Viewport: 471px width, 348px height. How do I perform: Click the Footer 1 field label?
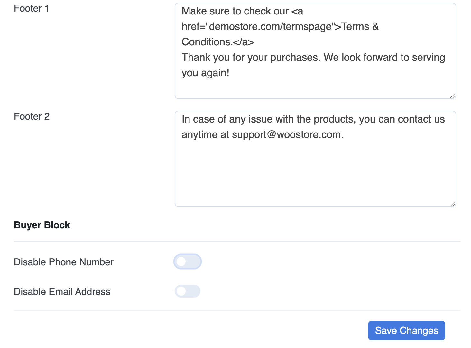pyautogui.click(x=32, y=8)
